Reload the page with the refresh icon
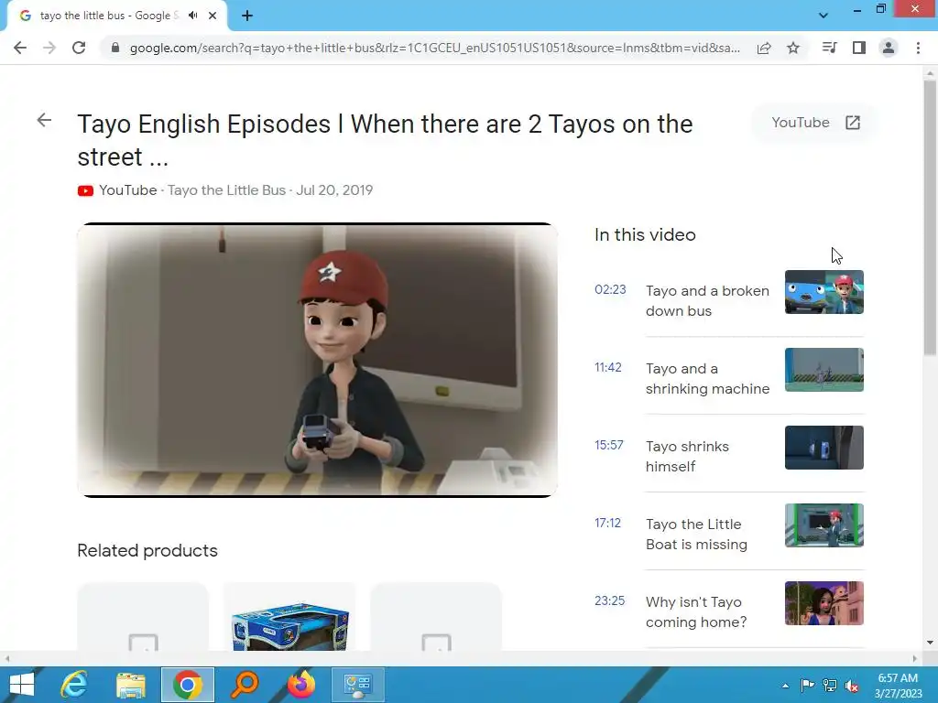 [x=79, y=48]
